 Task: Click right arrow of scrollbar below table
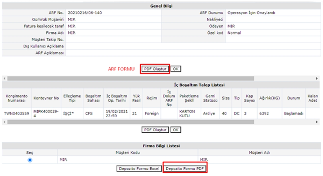(x=317, y=122)
